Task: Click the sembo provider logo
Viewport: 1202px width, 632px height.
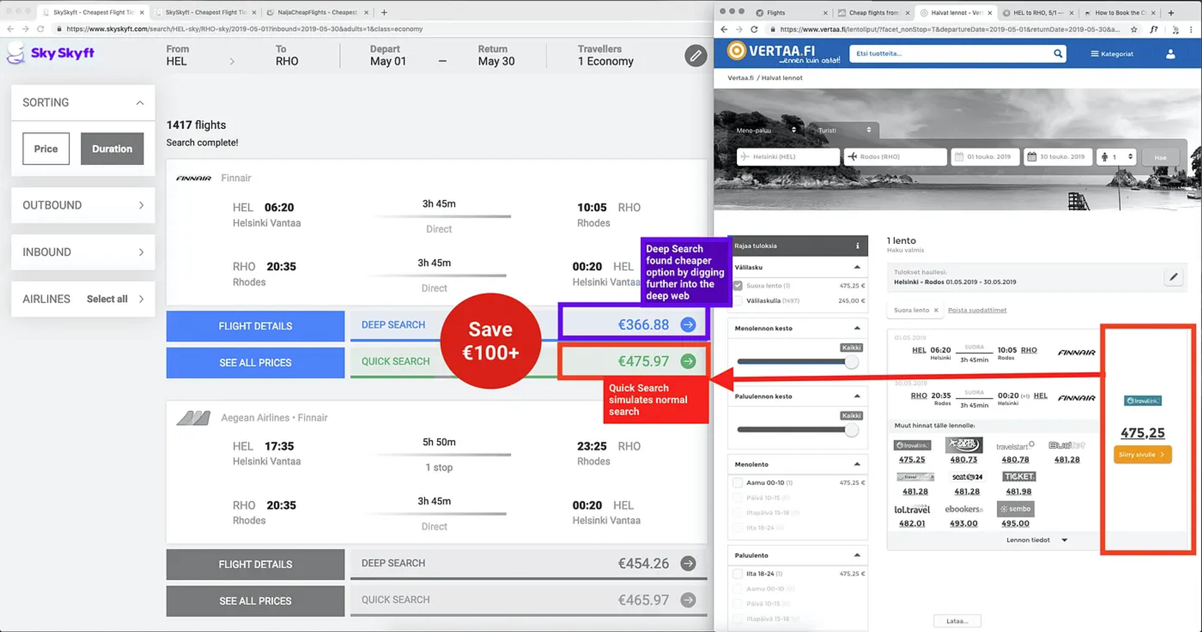Action: coord(1015,509)
